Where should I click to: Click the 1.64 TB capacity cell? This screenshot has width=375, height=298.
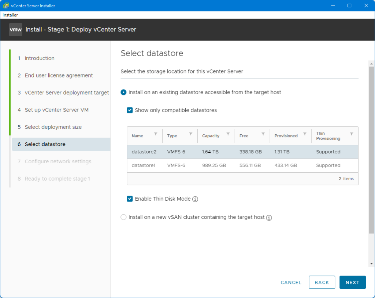pos(210,152)
